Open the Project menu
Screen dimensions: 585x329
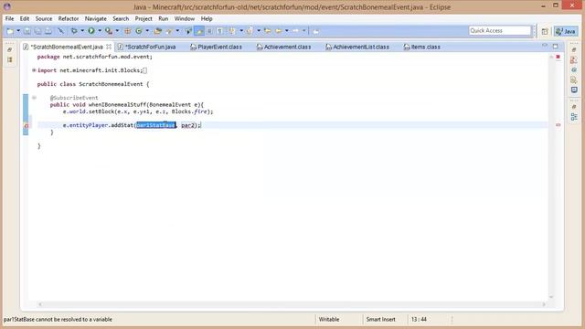point(144,18)
